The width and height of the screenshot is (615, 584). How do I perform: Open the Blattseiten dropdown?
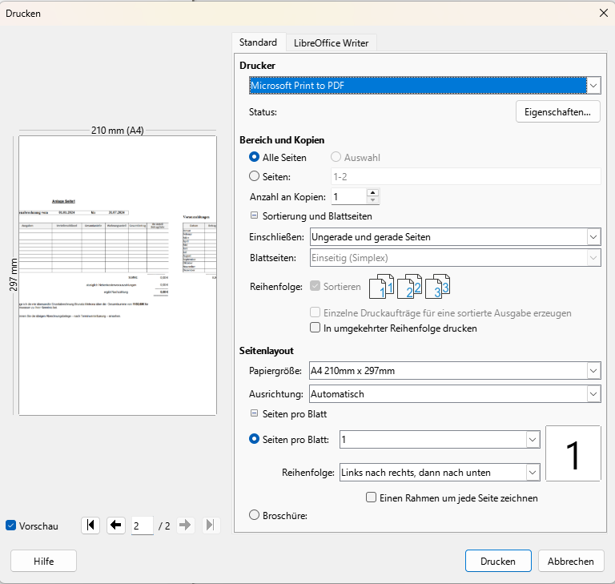455,258
